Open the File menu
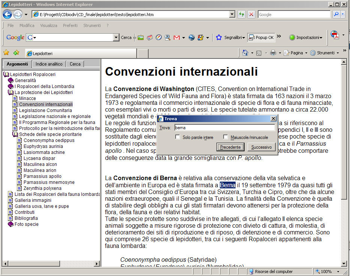Image resolution: width=350 pixels, height=276 pixels. tap(11, 25)
